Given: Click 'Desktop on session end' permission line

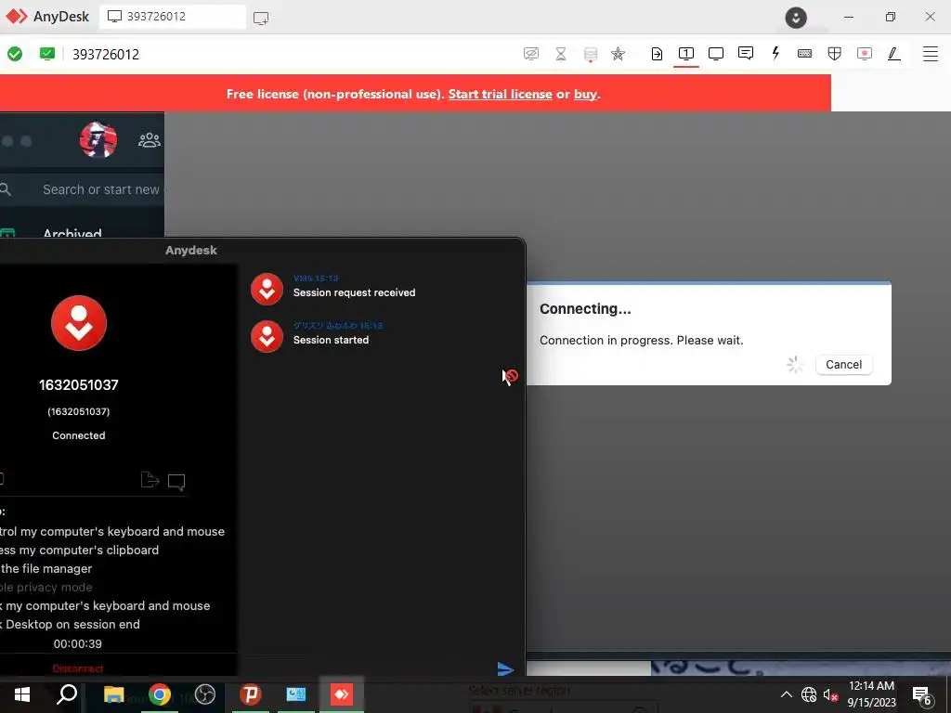Looking at the screenshot, I should [70, 625].
